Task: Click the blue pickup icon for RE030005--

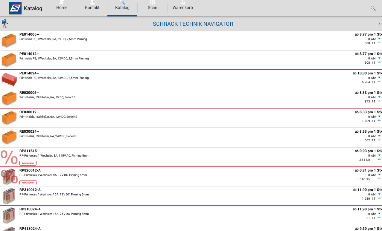Action: tap(379, 97)
